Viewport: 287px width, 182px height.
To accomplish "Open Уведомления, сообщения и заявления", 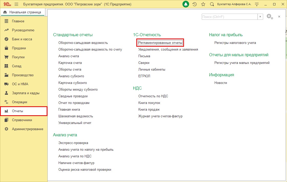I will (x=168, y=49).
